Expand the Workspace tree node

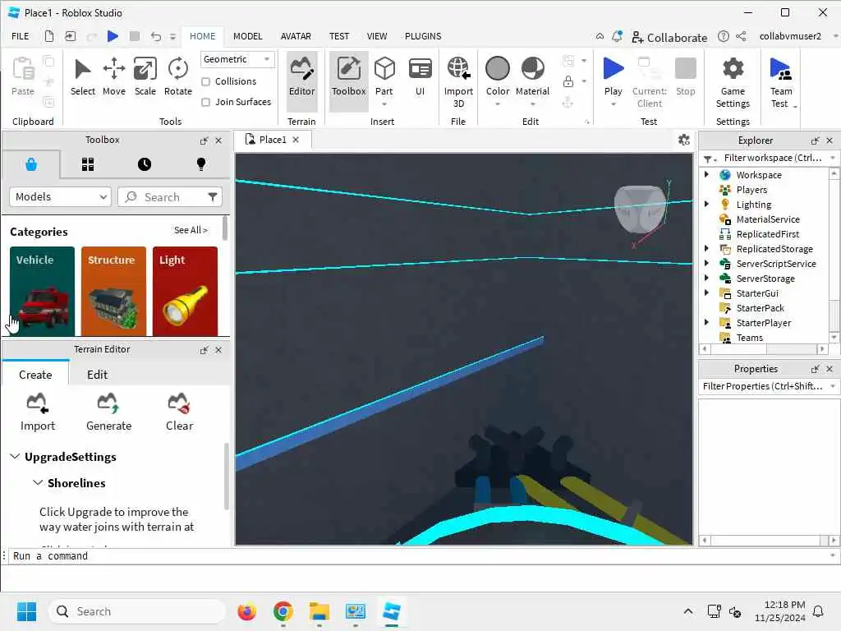tap(706, 174)
